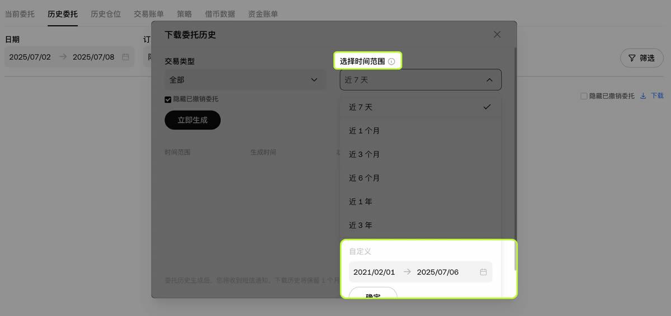This screenshot has height=316, width=671.
Task: Choose 近 3 年 time range
Action: [361, 225]
